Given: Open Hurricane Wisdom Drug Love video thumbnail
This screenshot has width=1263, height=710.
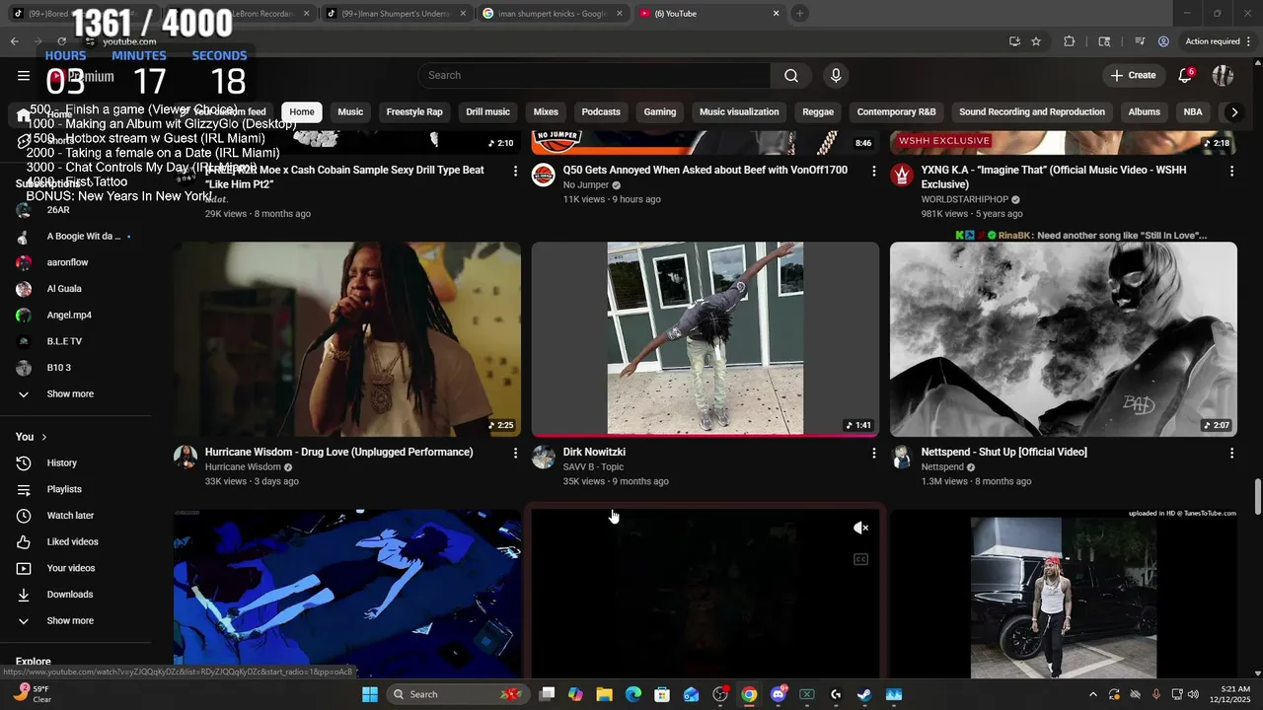Looking at the screenshot, I should (x=347, y=339).
